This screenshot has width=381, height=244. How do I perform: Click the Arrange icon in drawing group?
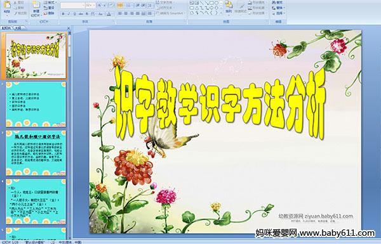pyautogui.click(x=229, y=4)
